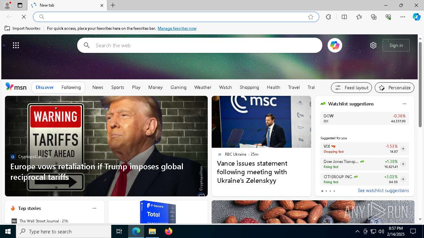Screen dimensions: 424x238
Task: Open Task View on taskbar
Action: tap(119, 231)
